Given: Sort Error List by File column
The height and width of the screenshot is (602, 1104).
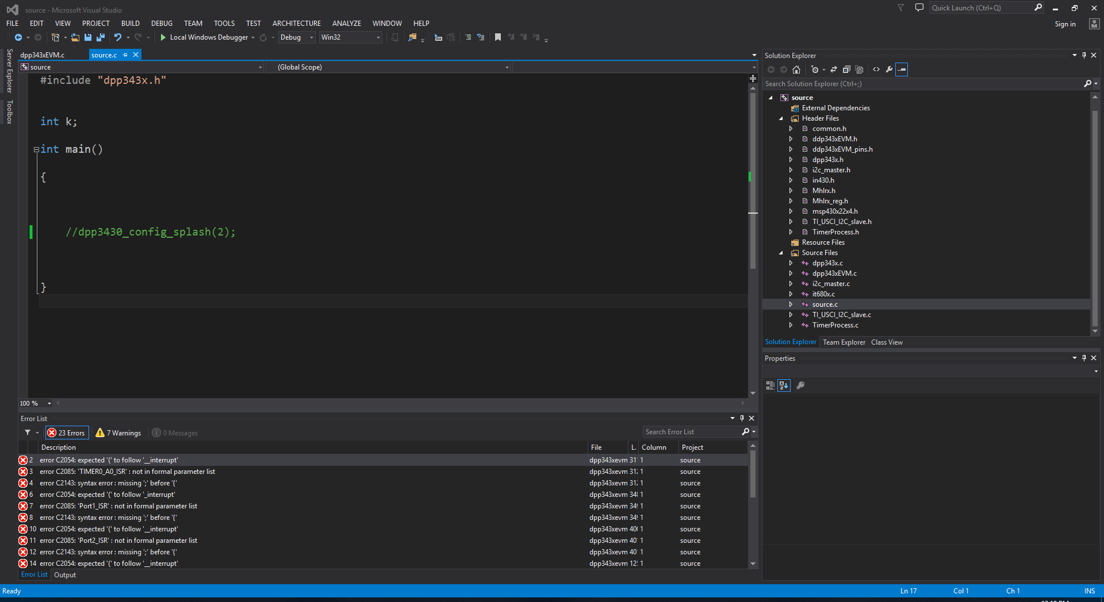Looking at the screenshot, I should tap(608, 447).
